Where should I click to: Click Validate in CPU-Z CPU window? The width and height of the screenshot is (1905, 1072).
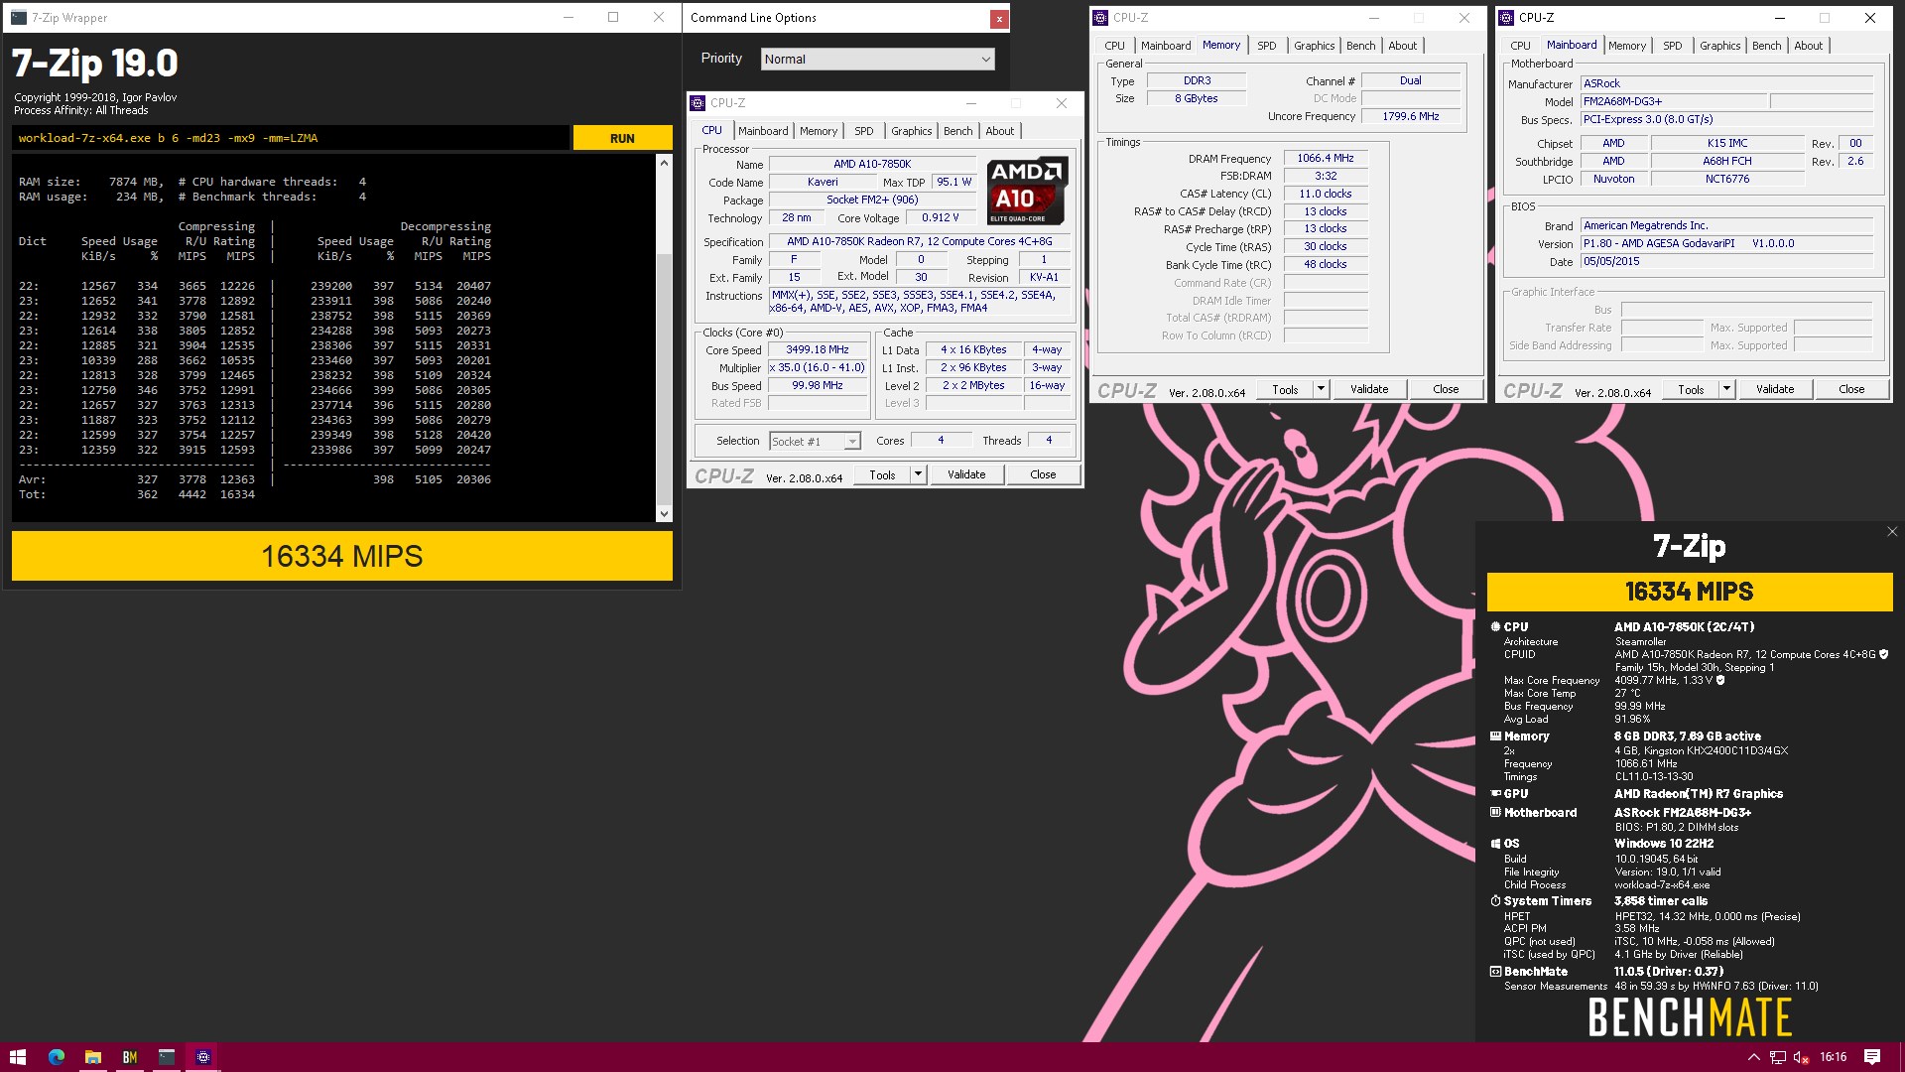(x=966, y=474)
